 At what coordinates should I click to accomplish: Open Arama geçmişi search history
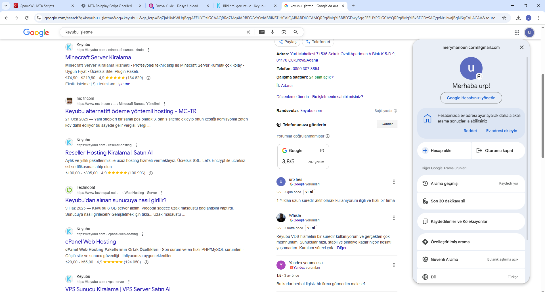(471, 183)
